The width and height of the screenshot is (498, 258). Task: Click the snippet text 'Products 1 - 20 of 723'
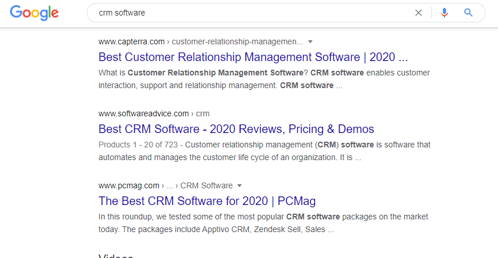[x=138, y=145]
